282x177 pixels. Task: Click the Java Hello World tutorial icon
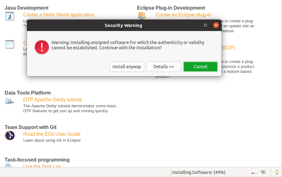10,16
